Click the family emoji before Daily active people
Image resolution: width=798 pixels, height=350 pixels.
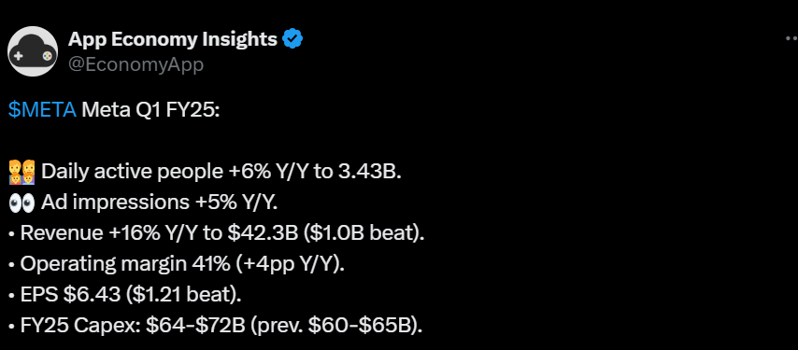pyautogui.click(x=21, y=172)
